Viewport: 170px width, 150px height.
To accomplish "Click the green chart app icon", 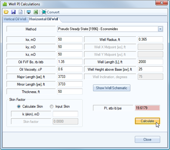I will click(x=5, y=4).
